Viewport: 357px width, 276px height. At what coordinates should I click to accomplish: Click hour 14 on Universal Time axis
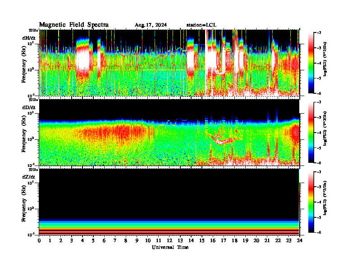(x=191, y=241)
